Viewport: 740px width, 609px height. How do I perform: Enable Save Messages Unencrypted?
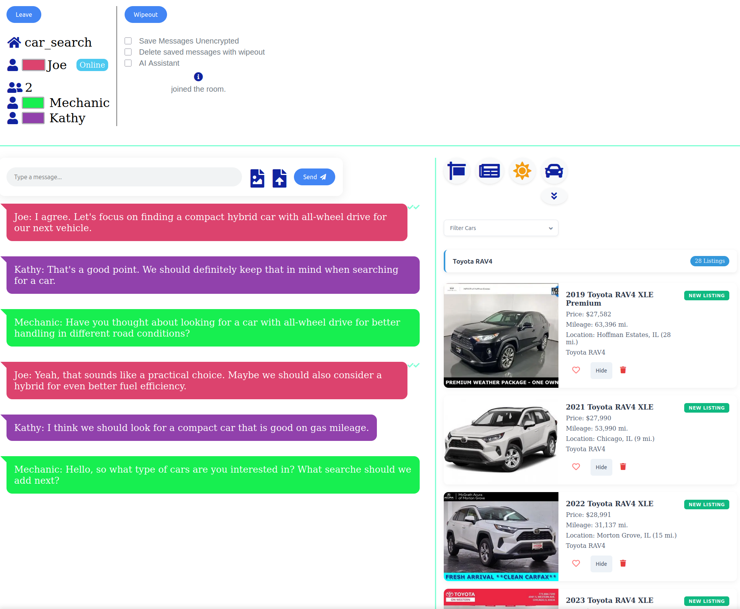point(128,40)
